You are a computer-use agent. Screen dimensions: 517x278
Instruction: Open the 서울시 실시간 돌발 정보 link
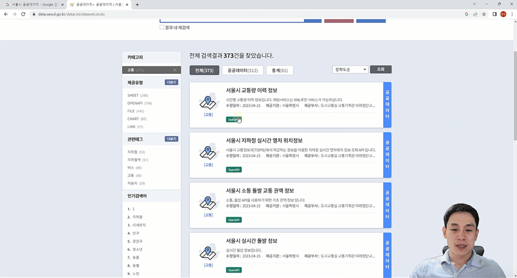point(251,240)
